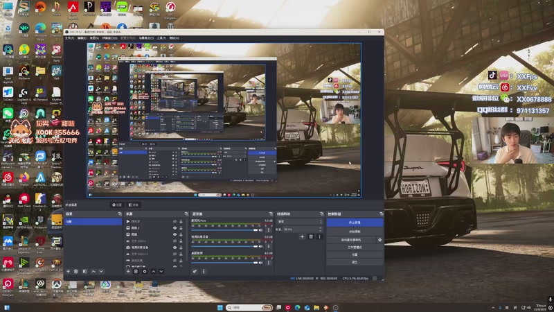The height and width of the screenshot is (312, 554).
Task: Undock the 来源 panel via float icon
Action: pyautogui.click(x=186, y=214)
